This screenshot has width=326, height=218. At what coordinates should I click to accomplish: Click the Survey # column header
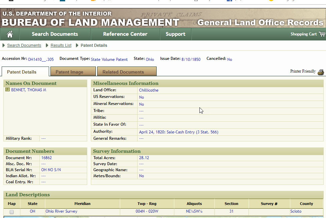(x=269, y=204)
